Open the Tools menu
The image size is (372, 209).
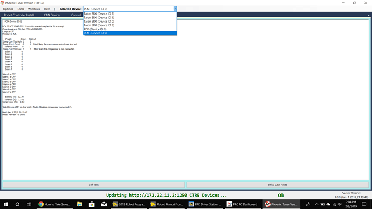20,9
